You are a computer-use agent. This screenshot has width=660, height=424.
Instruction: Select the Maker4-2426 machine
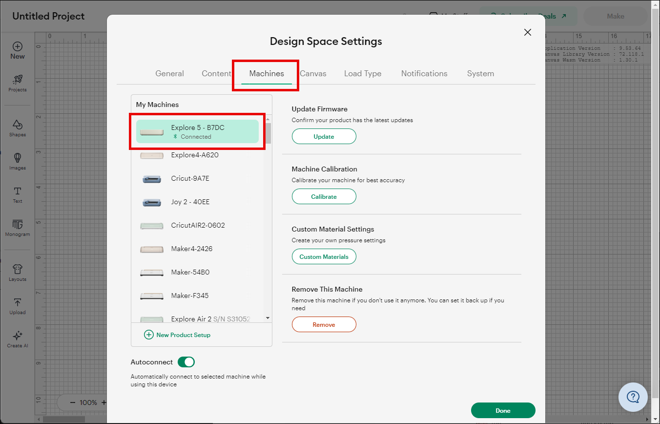click(191, 249)
